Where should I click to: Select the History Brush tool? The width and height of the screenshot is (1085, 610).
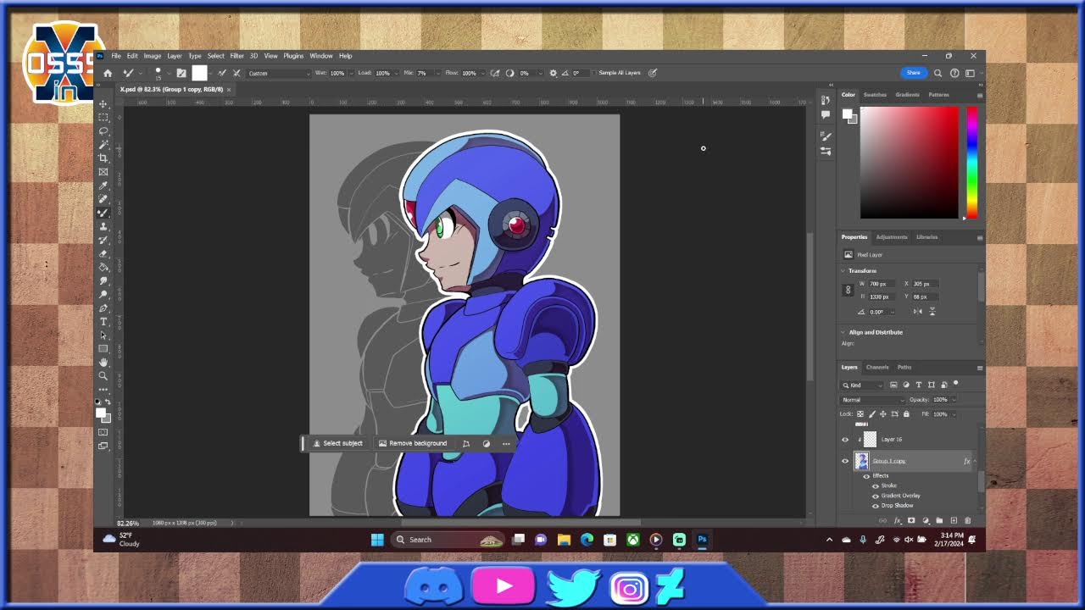click(103, 240)
